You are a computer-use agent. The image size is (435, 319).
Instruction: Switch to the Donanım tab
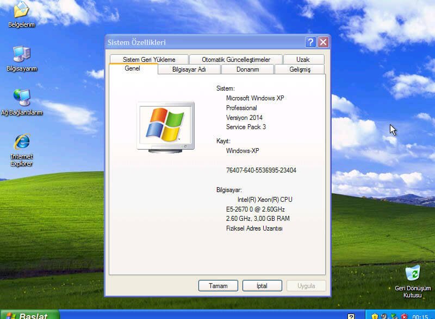pyautogui.click(x=248, y=69)
